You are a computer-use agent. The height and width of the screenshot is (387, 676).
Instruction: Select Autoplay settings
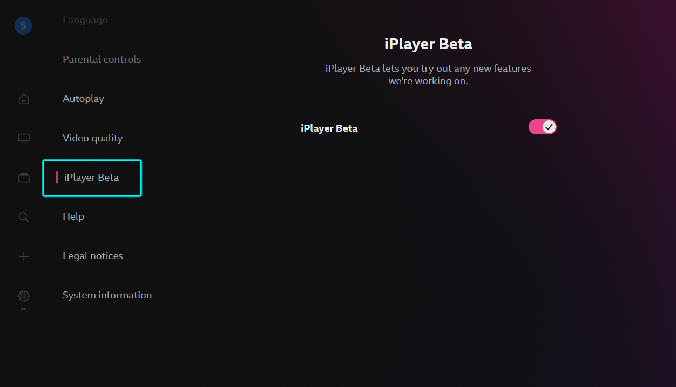tap(83, 99)
